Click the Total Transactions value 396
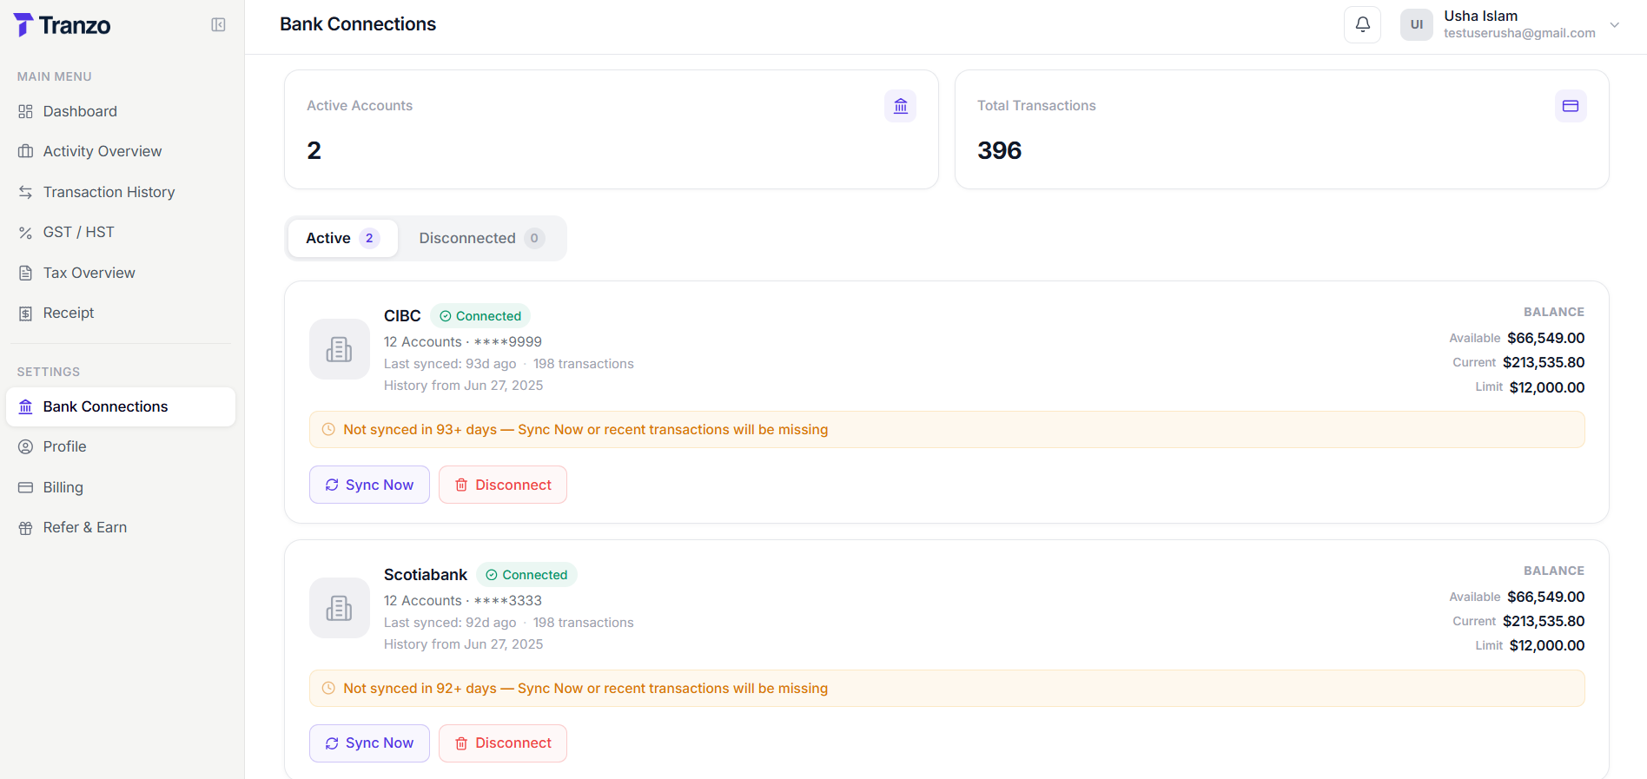Screen dimensions: 1647x779 pos(999,150)
